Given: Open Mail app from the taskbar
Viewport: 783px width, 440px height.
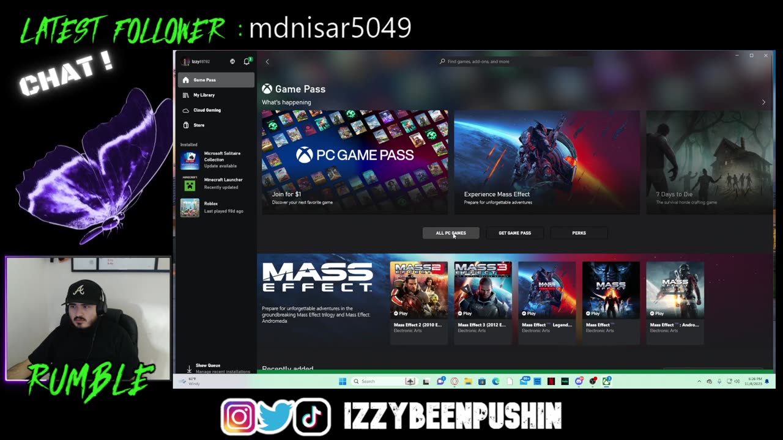Looking at the screenshot, I should (525, 381).
